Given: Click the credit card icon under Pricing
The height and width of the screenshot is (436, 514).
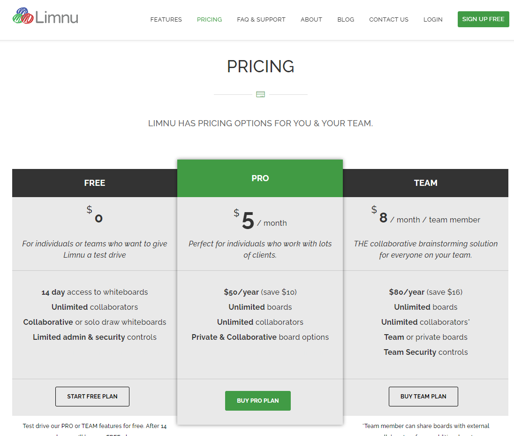Looking at the screenshot, I should click(x=261, y=94).
